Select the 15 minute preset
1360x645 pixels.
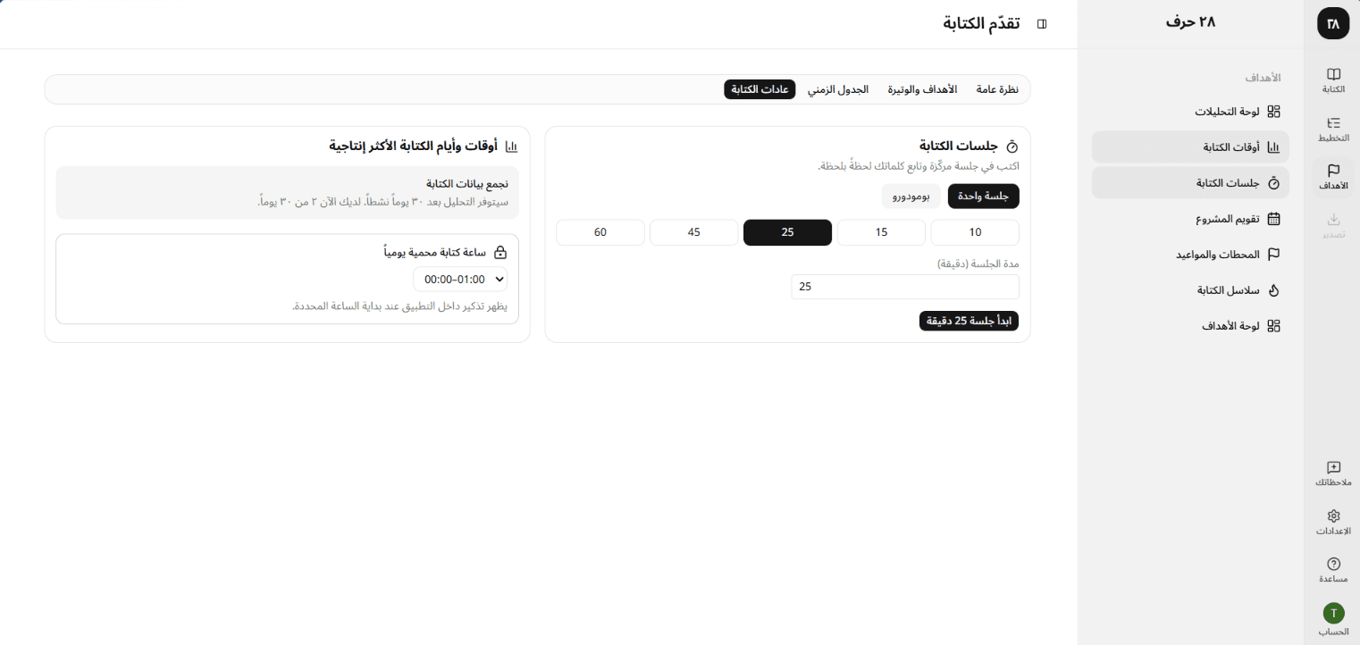click(881, 232)
